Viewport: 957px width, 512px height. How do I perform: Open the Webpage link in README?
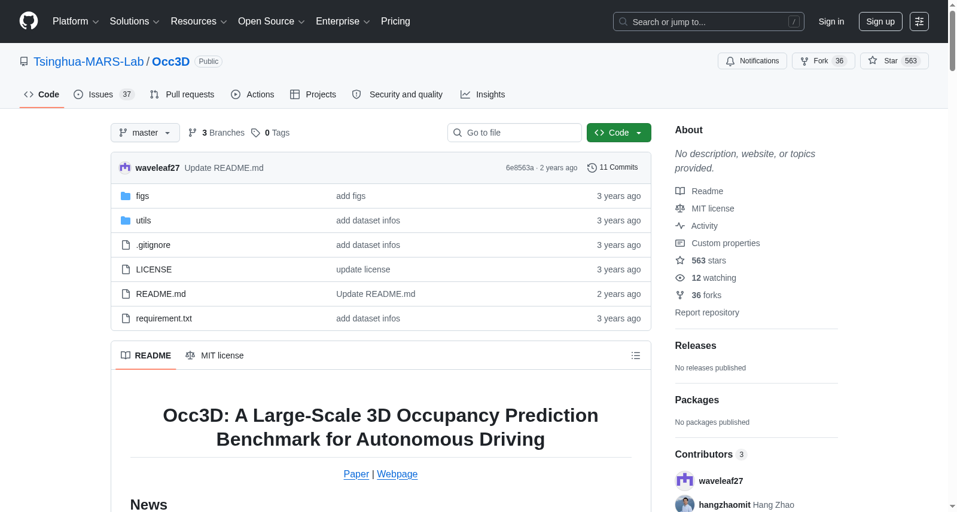[x=397, y=474]
